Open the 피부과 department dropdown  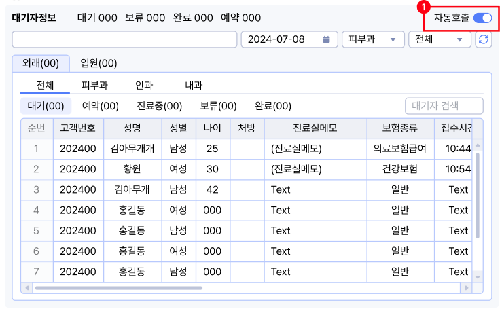point(373,39)
